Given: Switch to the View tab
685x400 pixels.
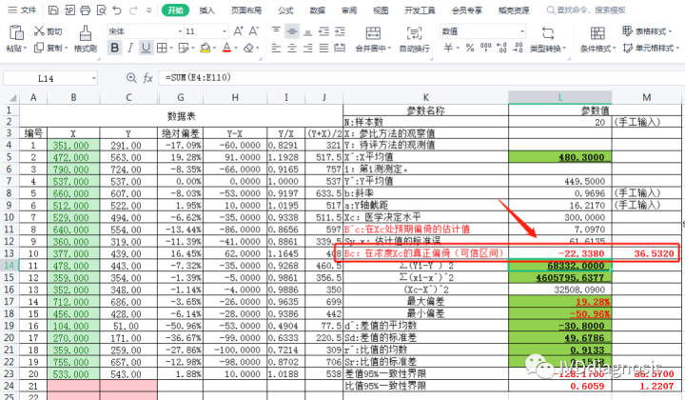Looking at the screenshot, I should point(381,10).
